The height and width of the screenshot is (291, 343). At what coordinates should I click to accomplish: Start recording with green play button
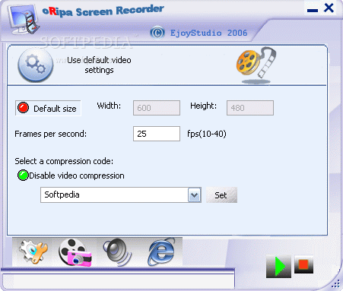click(278, 266)
